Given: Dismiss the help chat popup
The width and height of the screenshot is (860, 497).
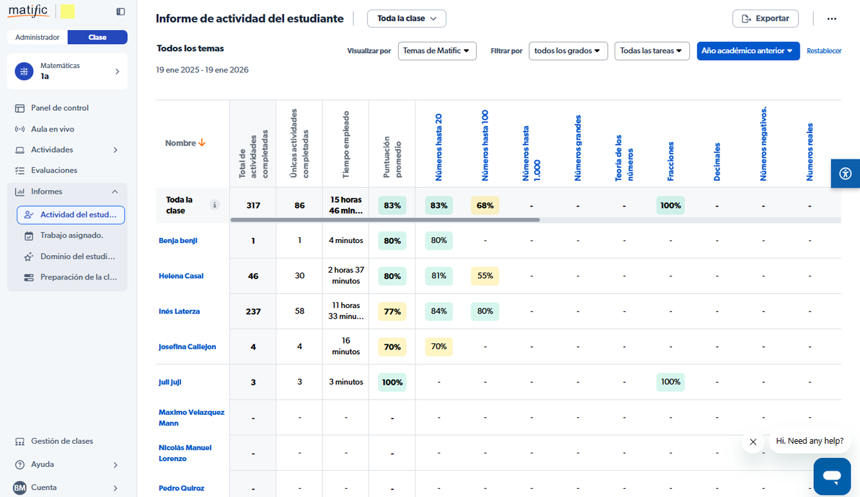Looking at the screenshot, I should (x=753, y=442).
